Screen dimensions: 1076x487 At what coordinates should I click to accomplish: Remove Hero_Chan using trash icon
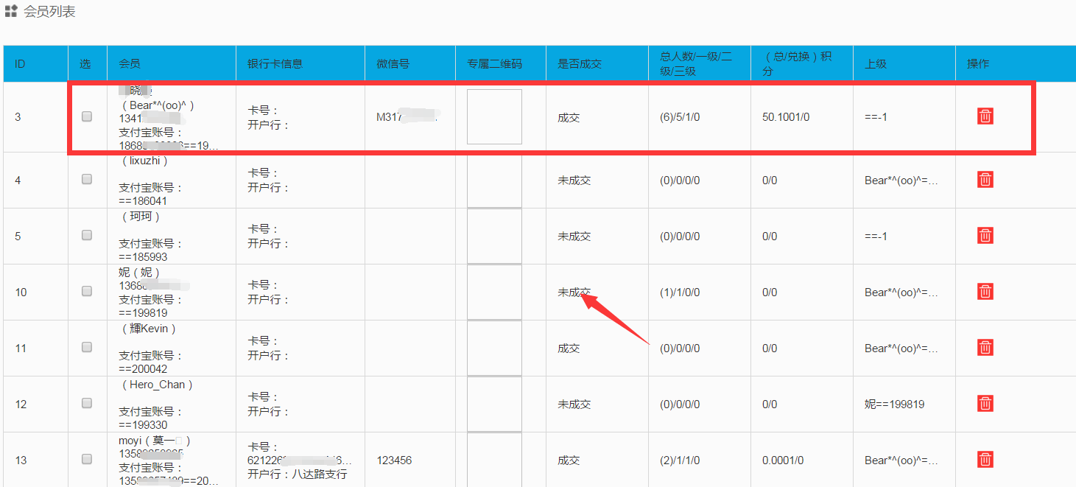pos(985,404)
